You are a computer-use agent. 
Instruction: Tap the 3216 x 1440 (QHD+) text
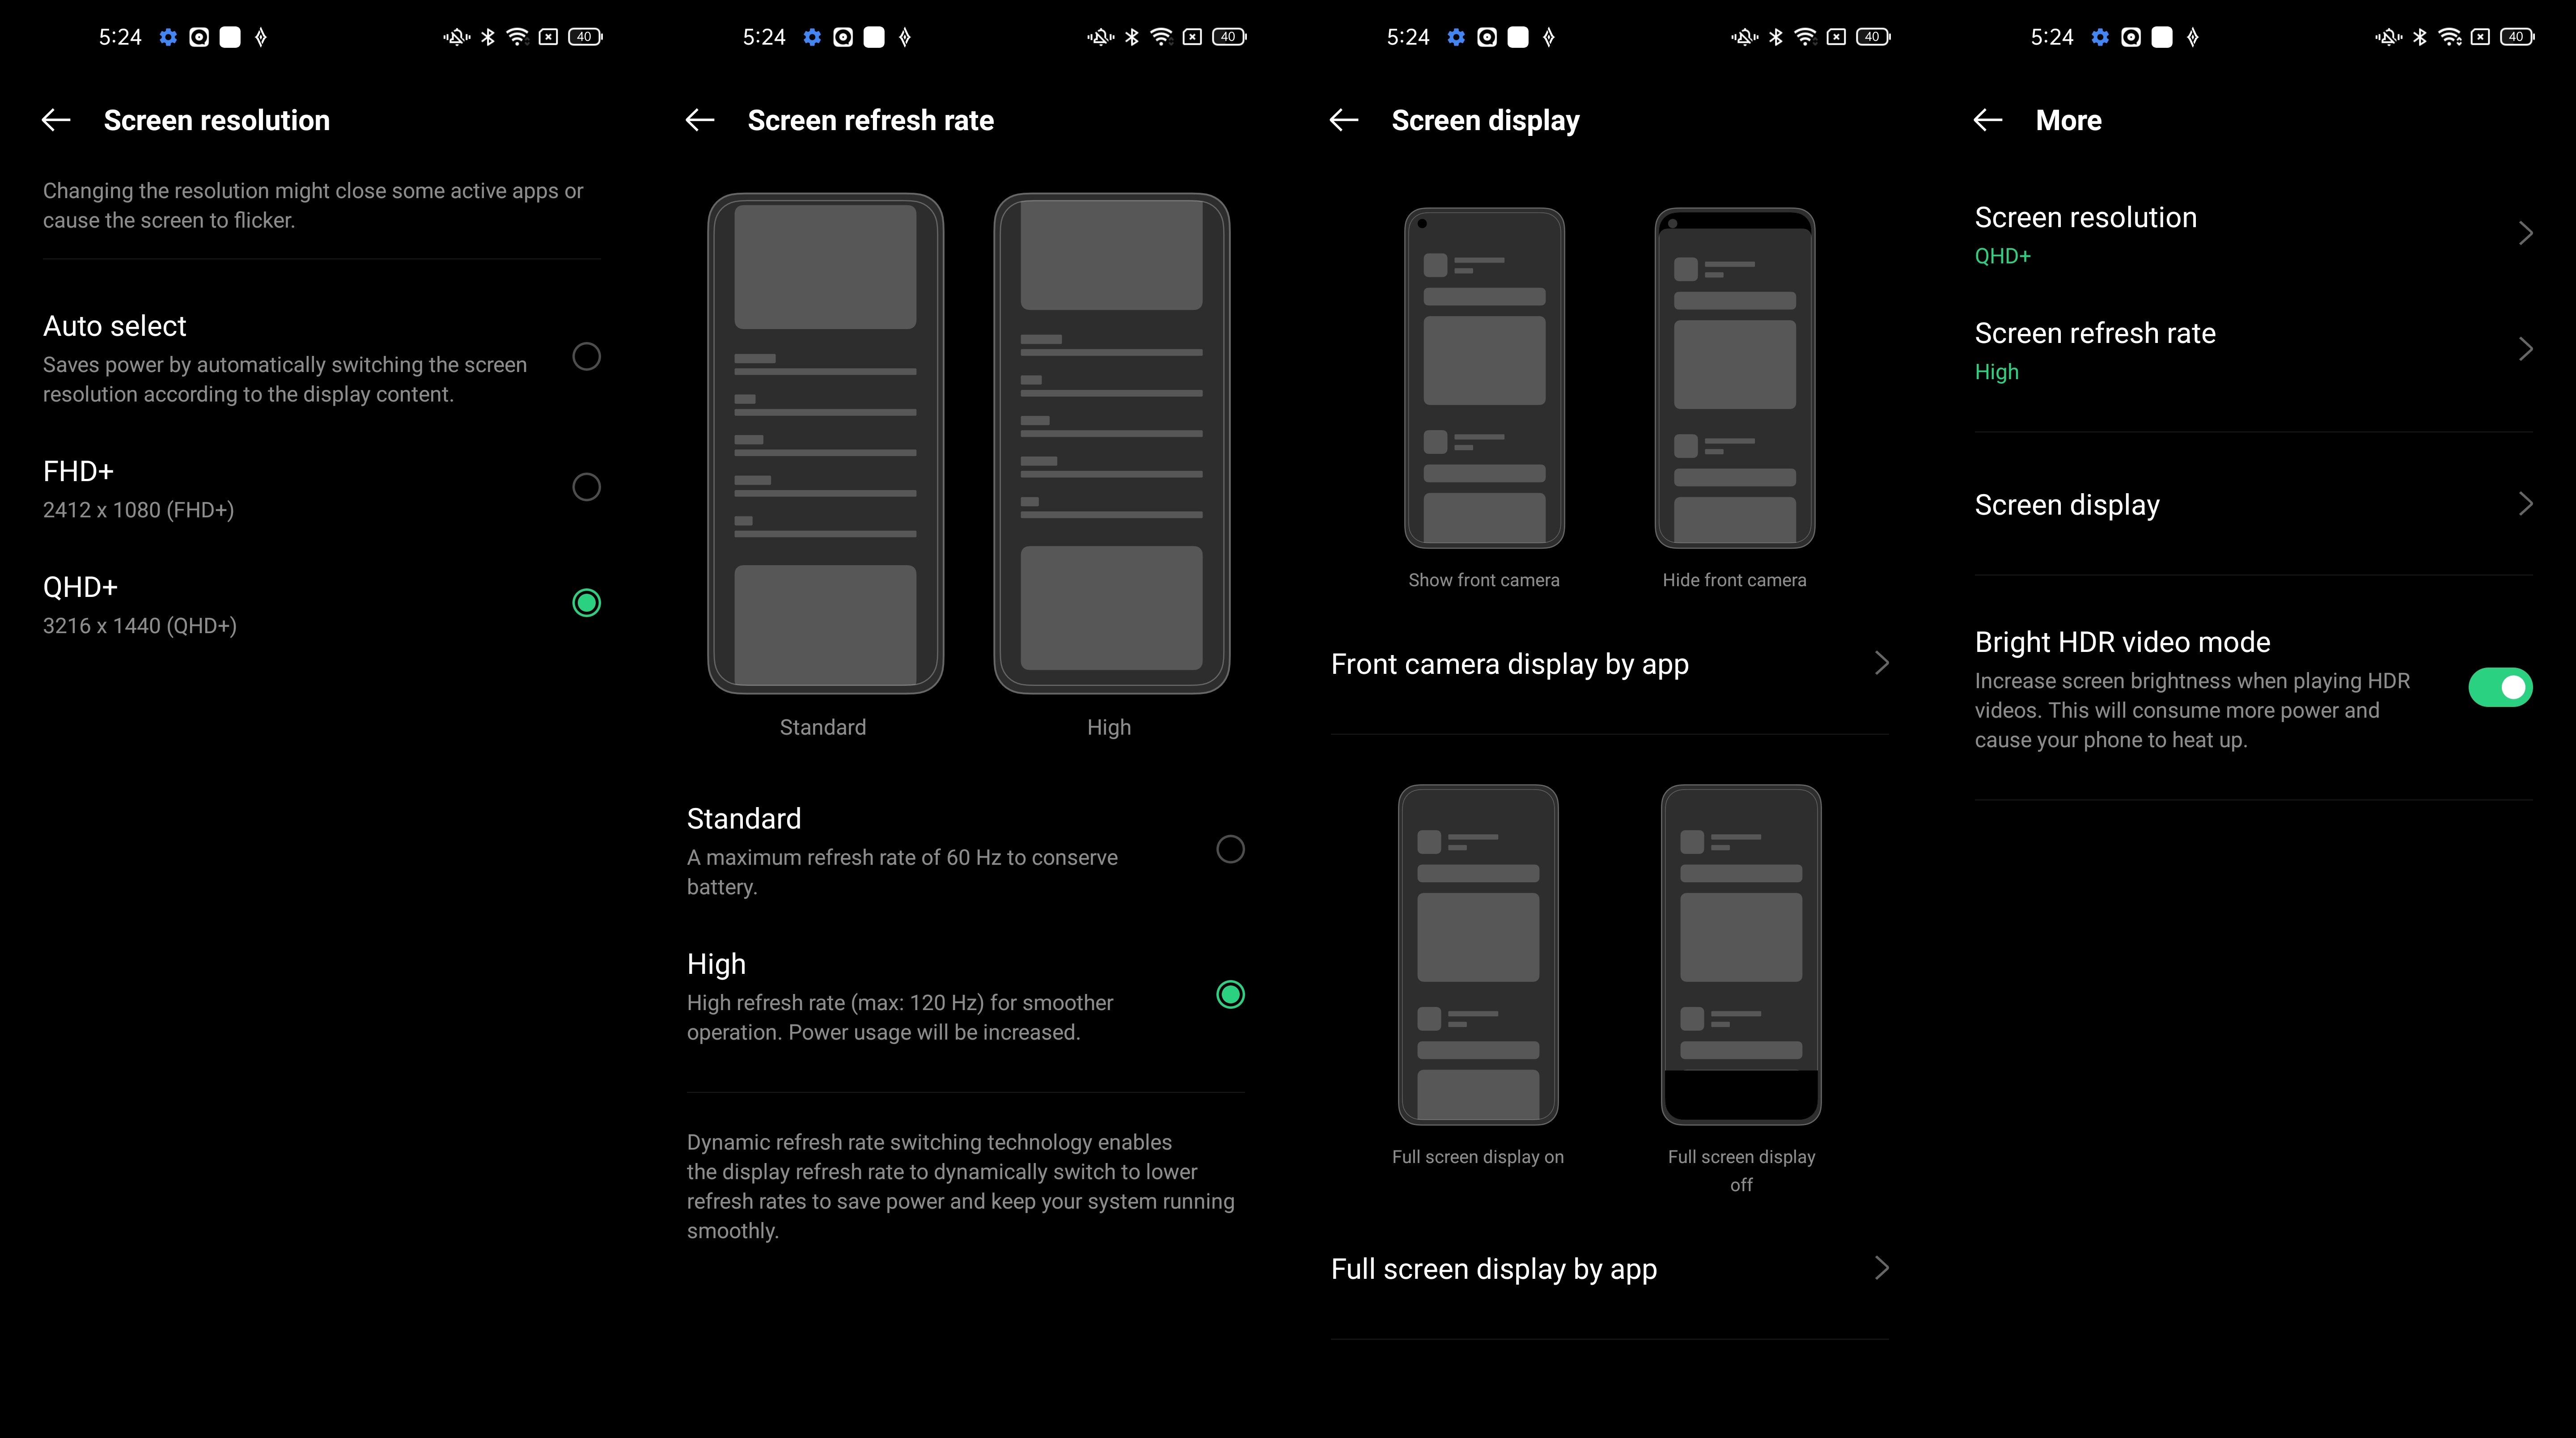tap(140, 626)
